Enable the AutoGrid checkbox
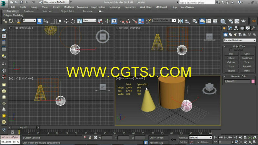Image resolution: width=258 pixels, height=145 pixels. [x=231, y=50]
